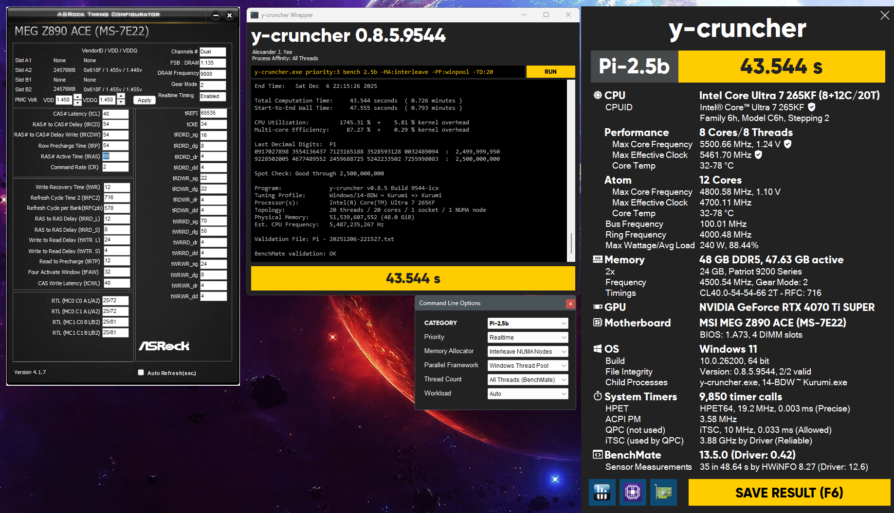Click the CPU chip icon in BenchMate panel
This screenshot has height=513, width=894.
coord(598,95)
